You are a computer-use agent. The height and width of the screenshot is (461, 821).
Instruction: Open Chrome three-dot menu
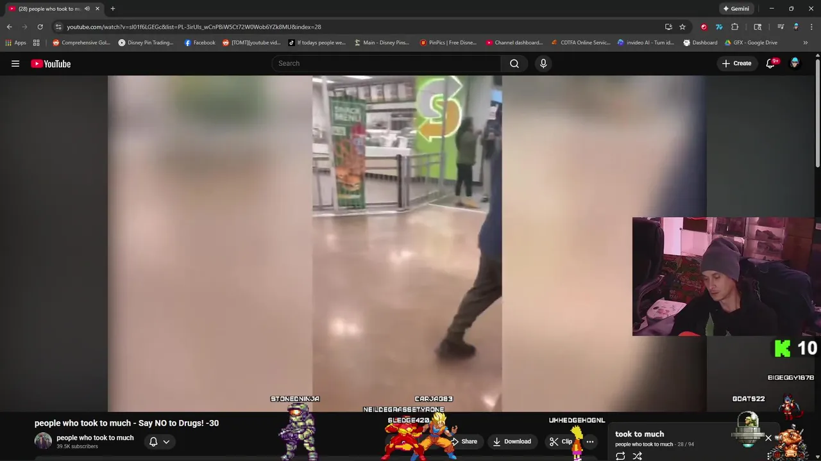[812, 27]
